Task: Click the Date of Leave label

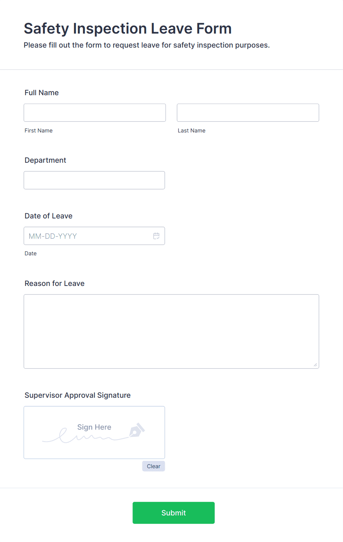Action: point(49,216)
